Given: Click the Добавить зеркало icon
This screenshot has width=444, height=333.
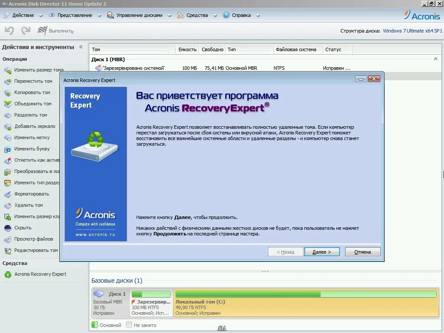Looking at the screenshot, I should click(x=8, y=127).
